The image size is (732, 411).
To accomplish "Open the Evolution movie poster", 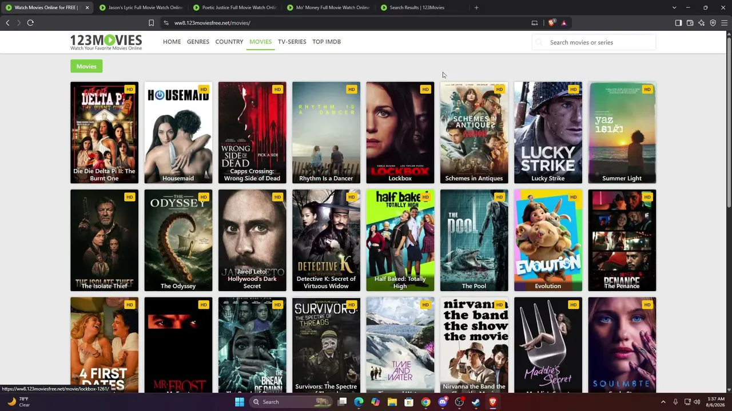I will (548, 240).
